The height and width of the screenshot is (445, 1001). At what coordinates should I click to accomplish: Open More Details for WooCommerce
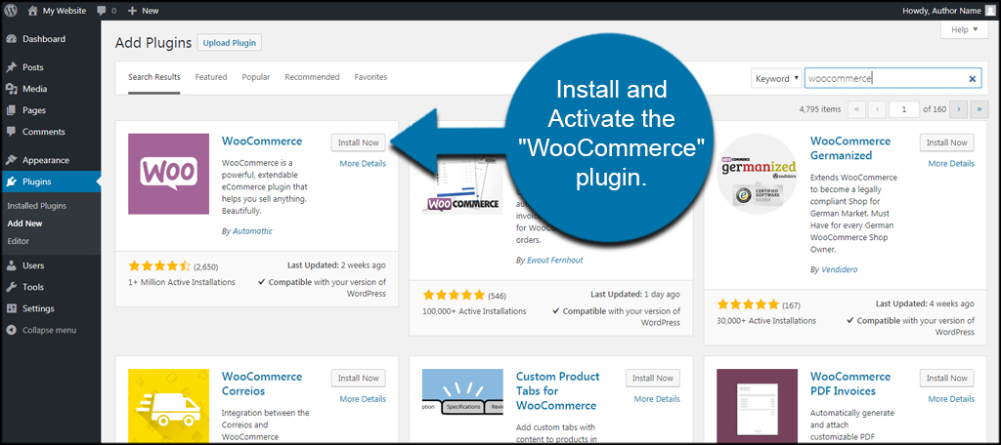click(x=363, y=163)
